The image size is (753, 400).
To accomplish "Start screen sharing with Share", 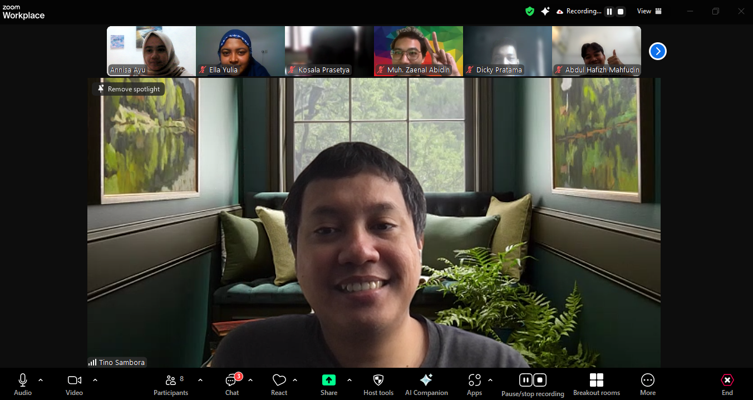I will pos(329,384).
